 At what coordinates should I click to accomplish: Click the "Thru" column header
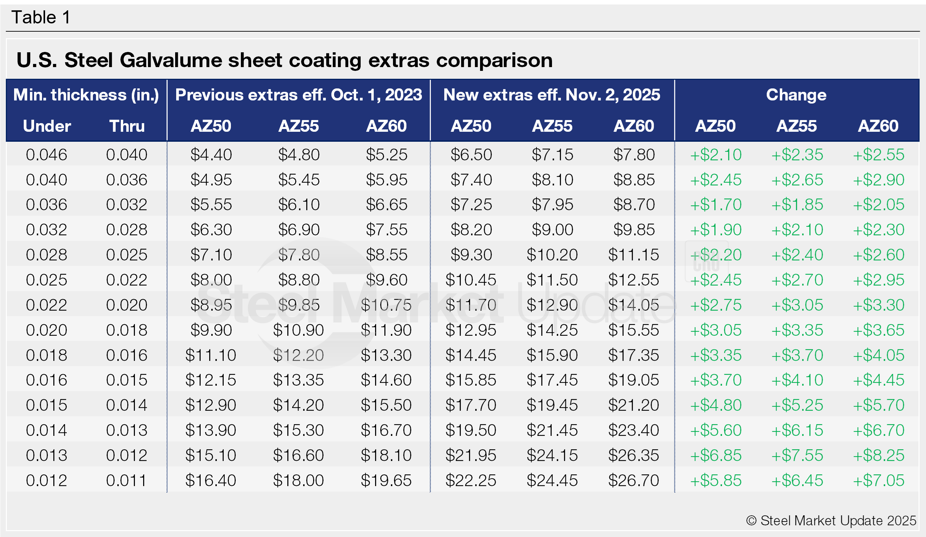127,126
